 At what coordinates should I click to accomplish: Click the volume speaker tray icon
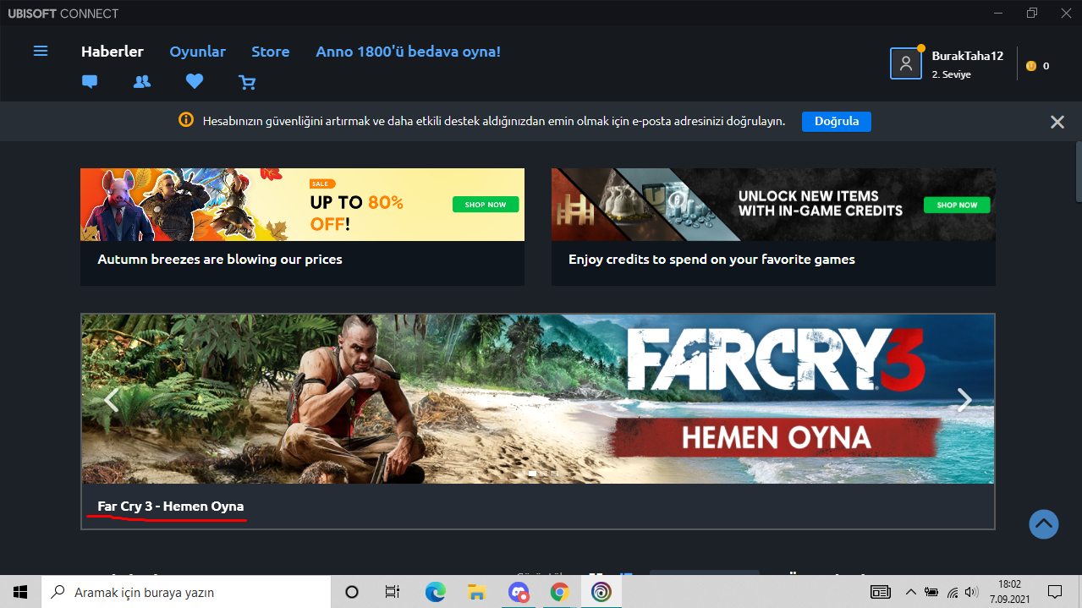[972, 592]
